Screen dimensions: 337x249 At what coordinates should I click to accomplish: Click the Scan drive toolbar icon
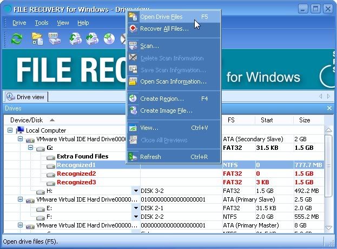pyautogui.click(x=55, y=39)
